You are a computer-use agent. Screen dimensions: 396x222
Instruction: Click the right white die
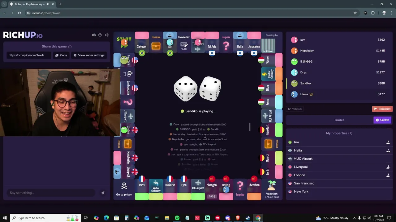210,88
